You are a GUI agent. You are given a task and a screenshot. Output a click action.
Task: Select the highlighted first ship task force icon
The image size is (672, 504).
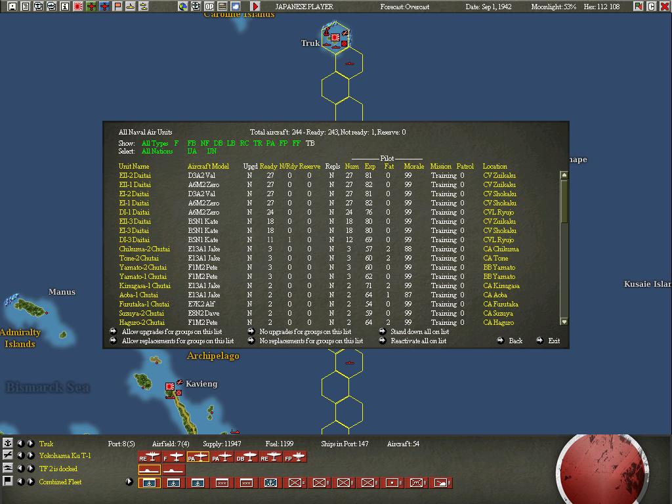pos(149,470)
